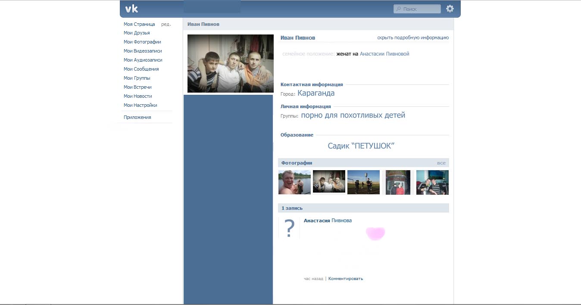Click the VK logo in header
The height and width of the screenshot is (305, 581).
131,9
